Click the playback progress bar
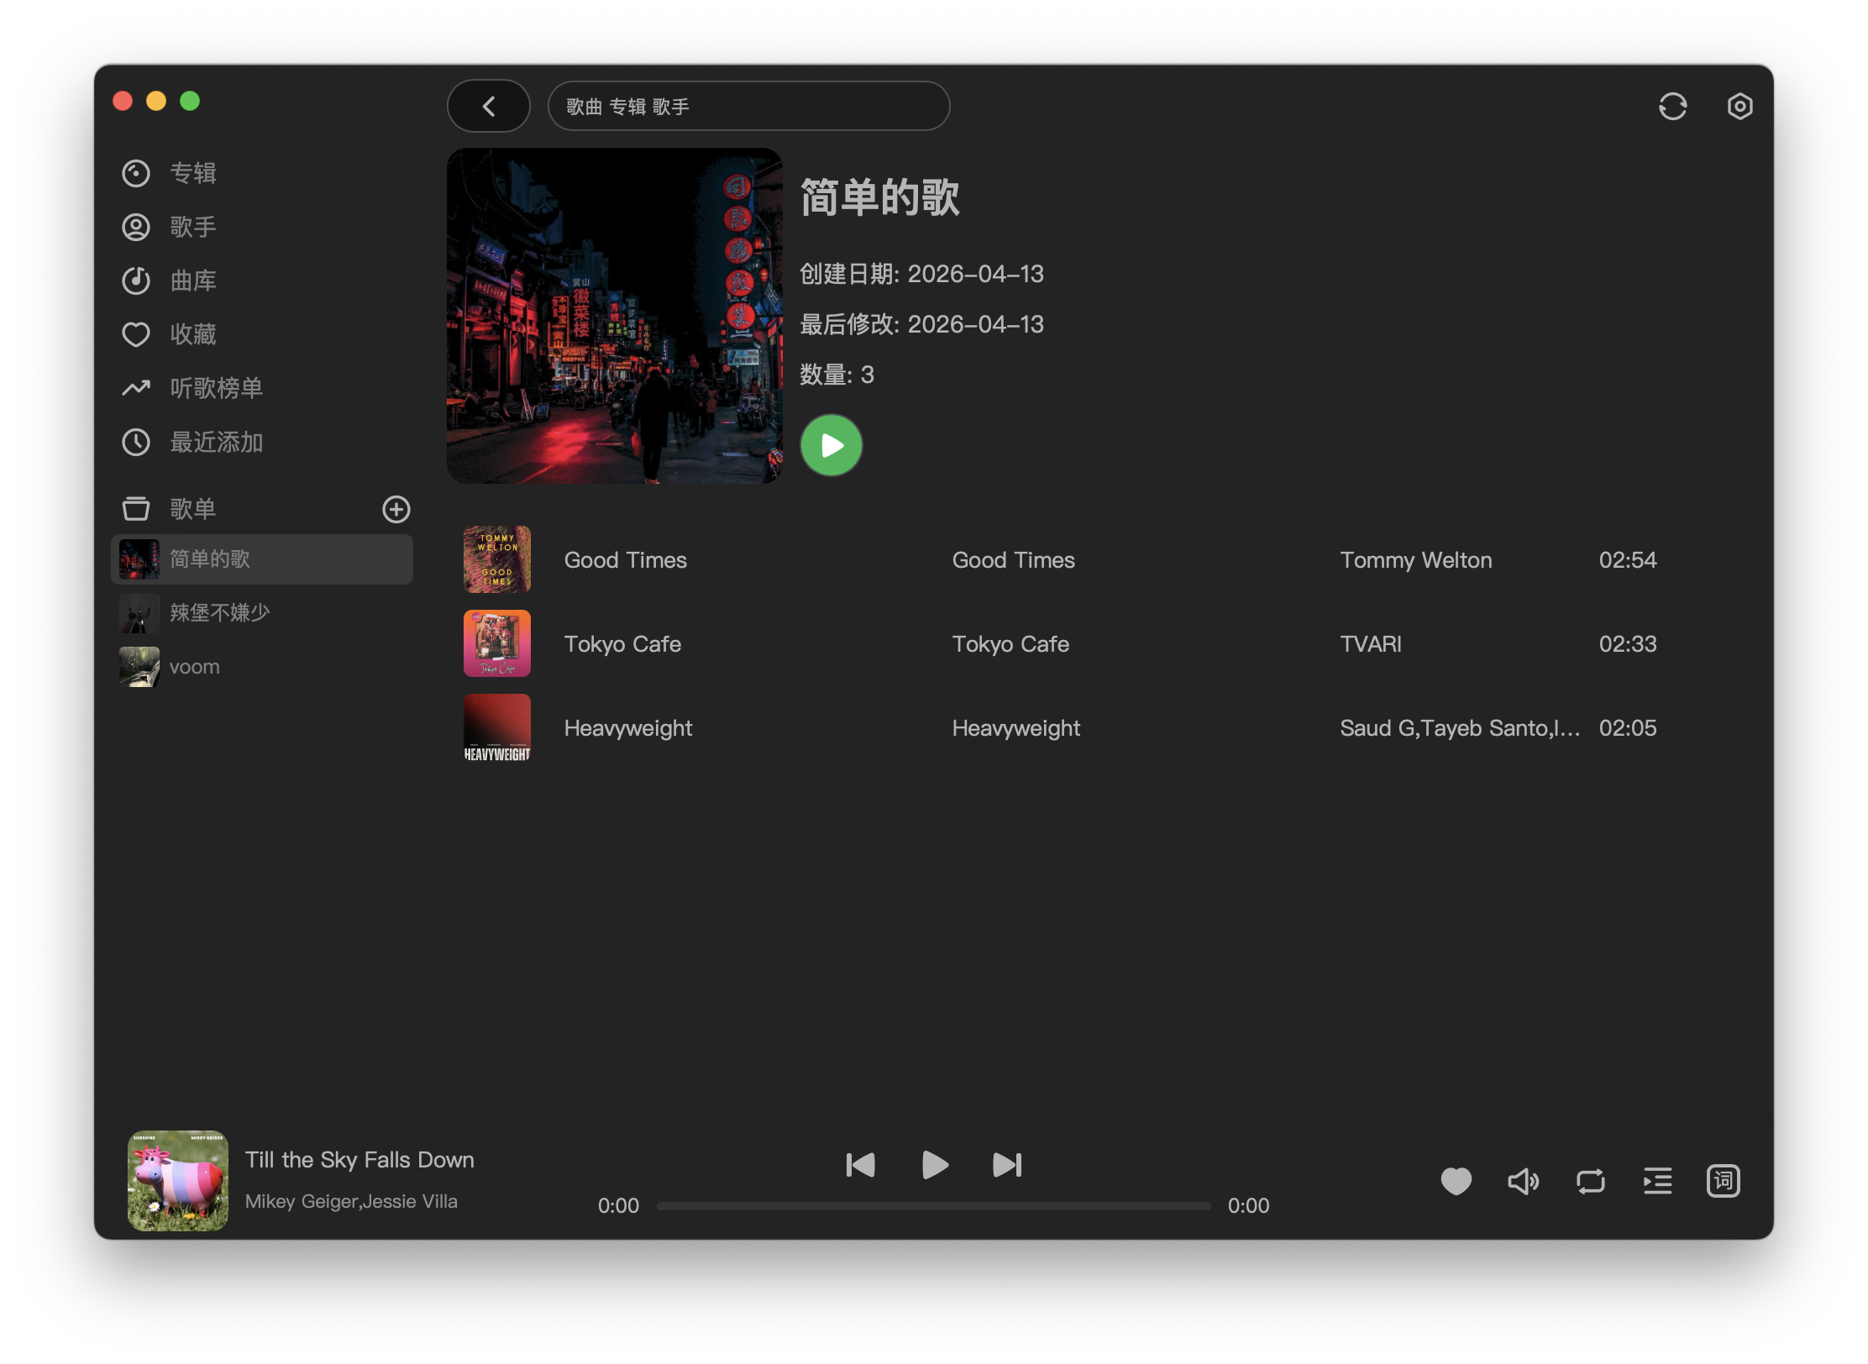1868x1364 pixels. [933, 1206]
